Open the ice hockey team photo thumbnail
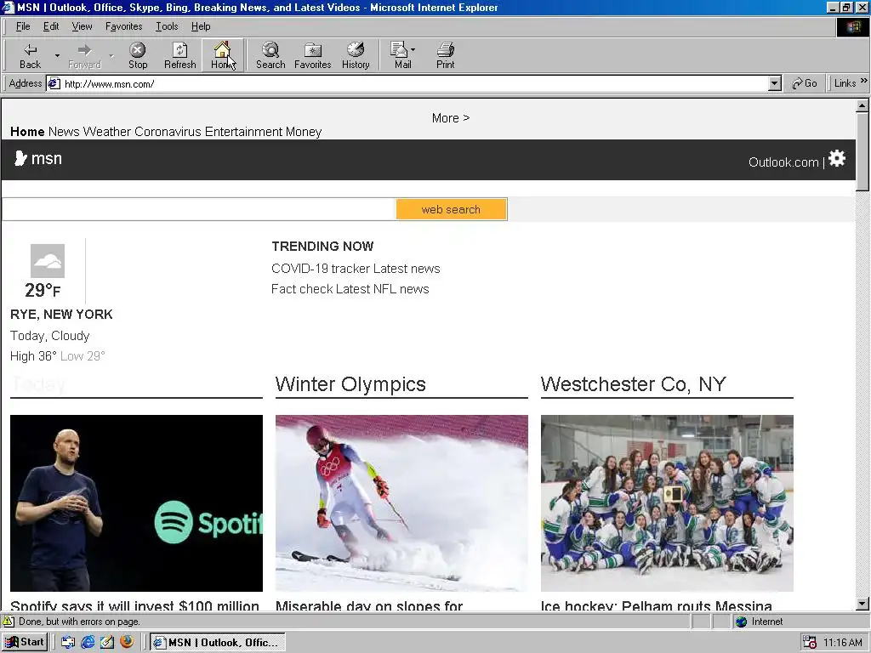Screen dimensions: 871x653 [x=667, y=503]
